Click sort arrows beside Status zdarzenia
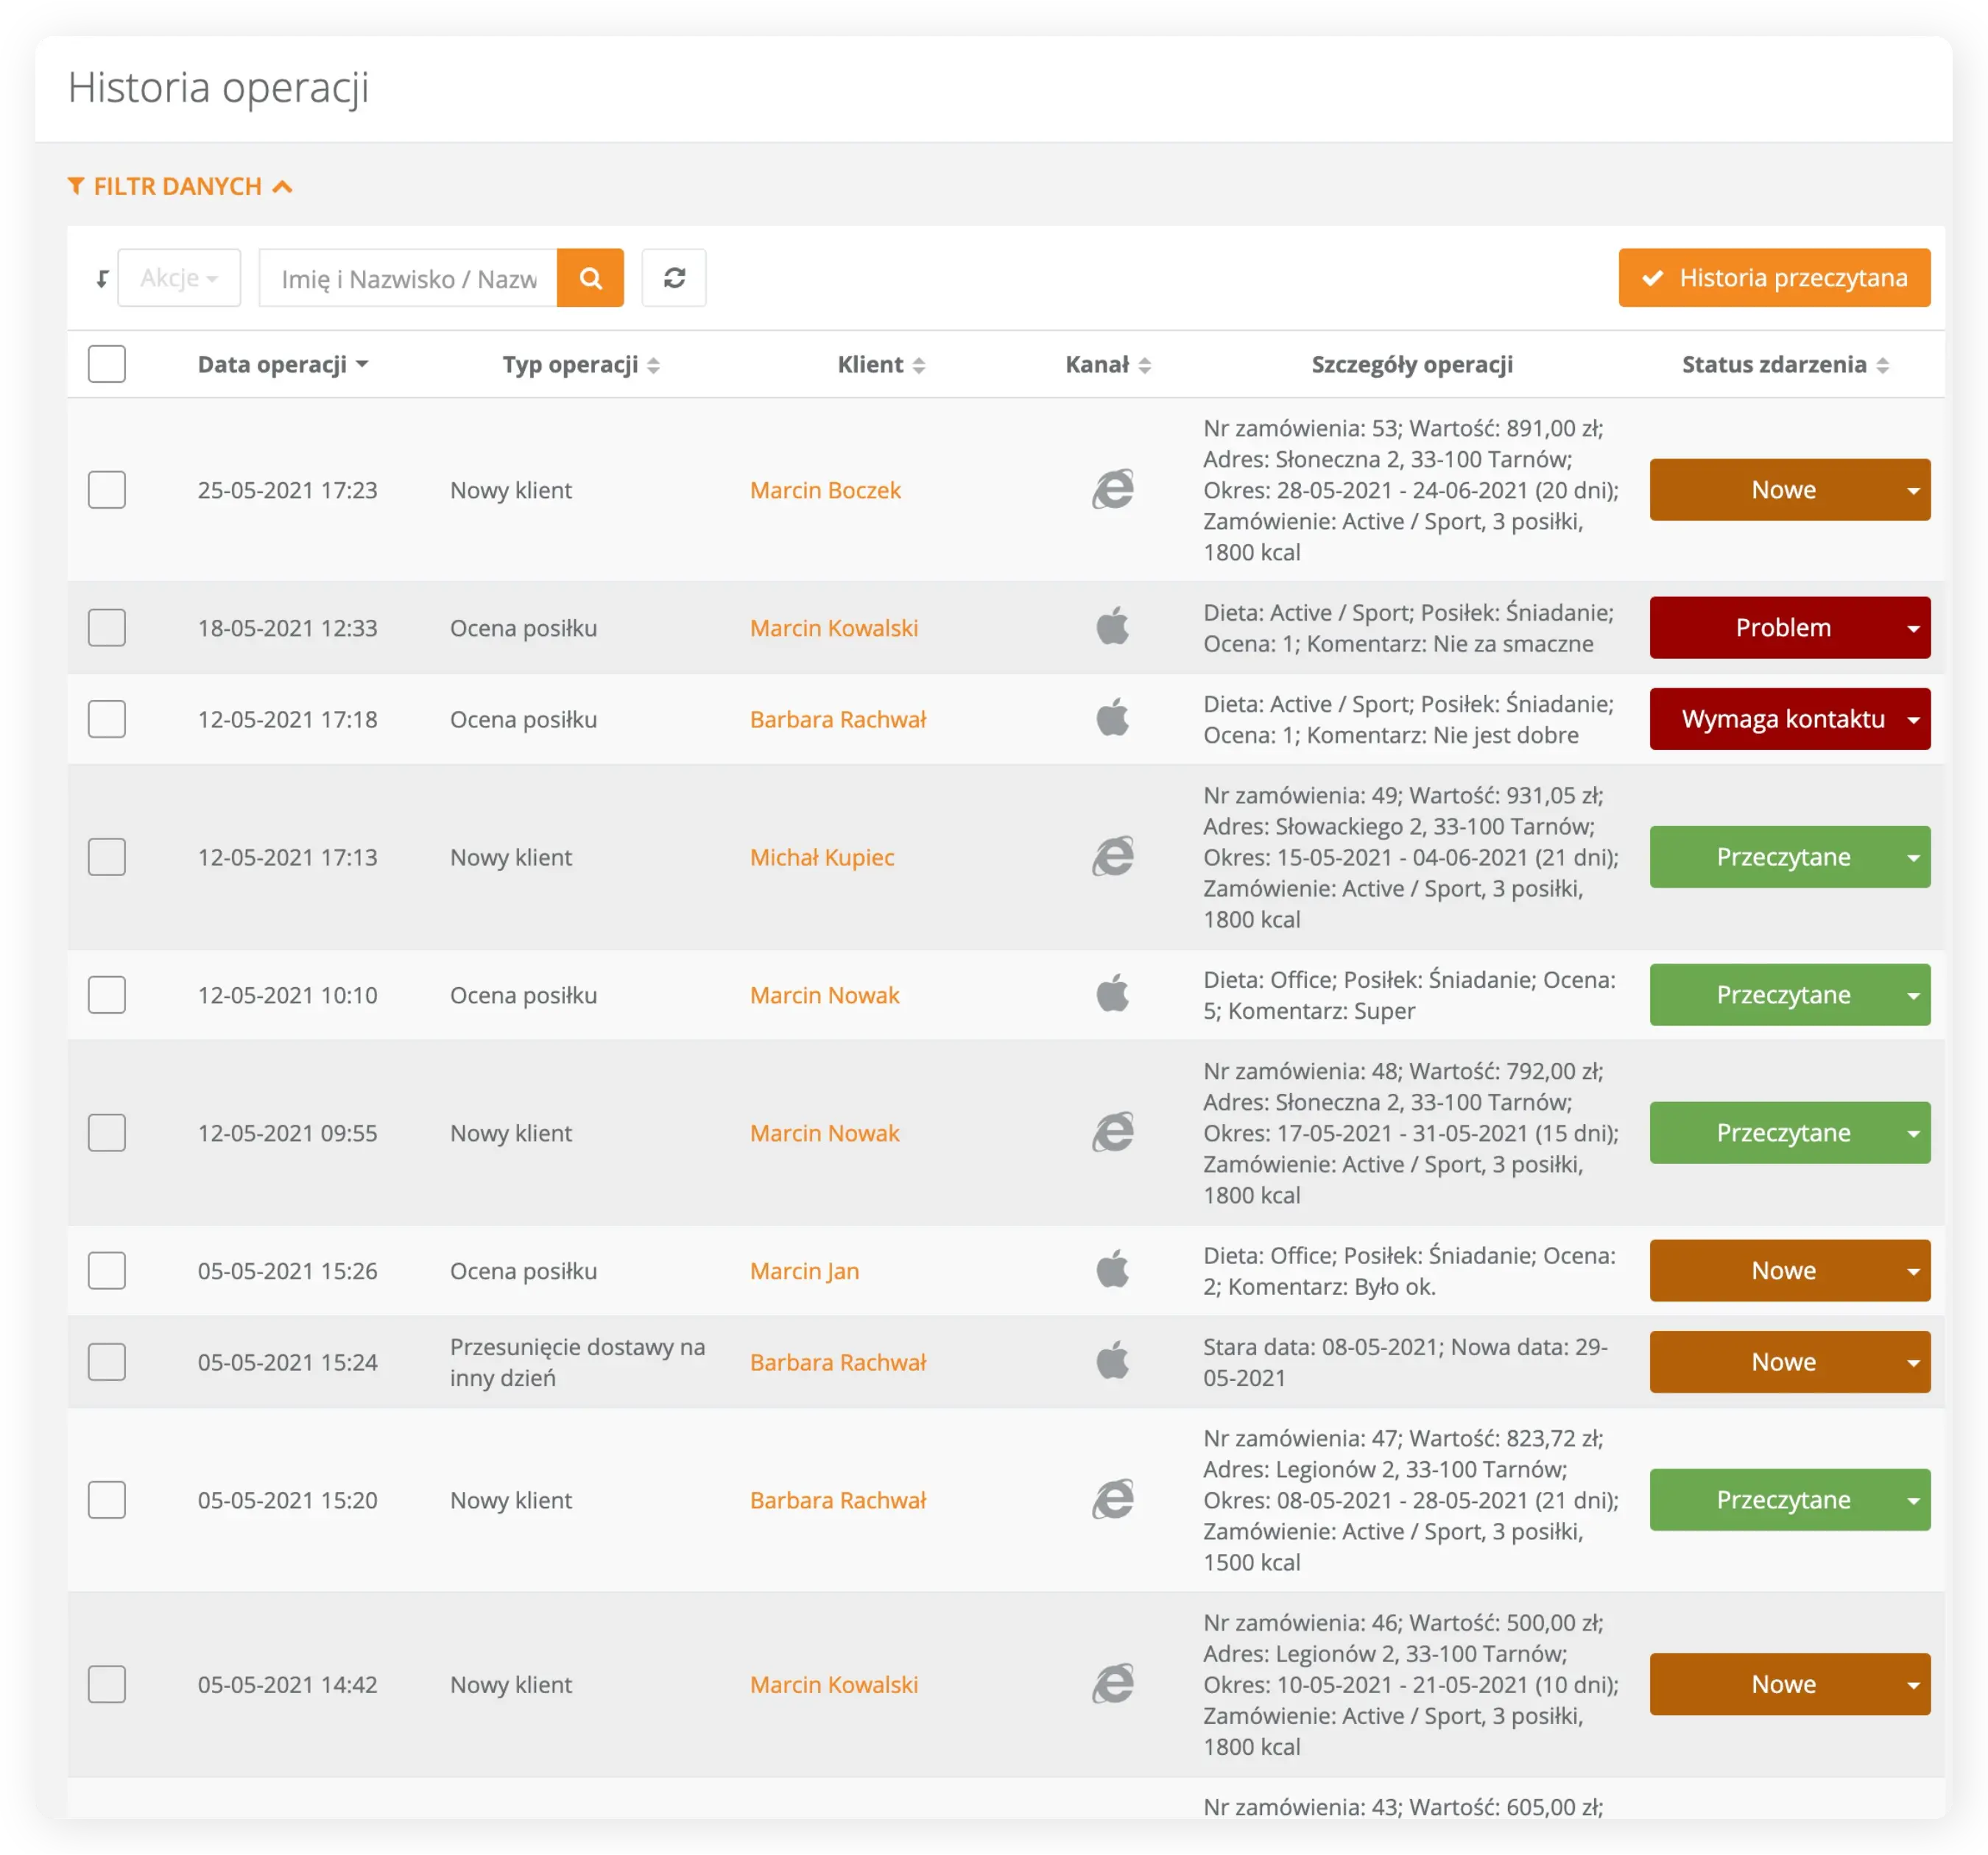 [1882, 366]
